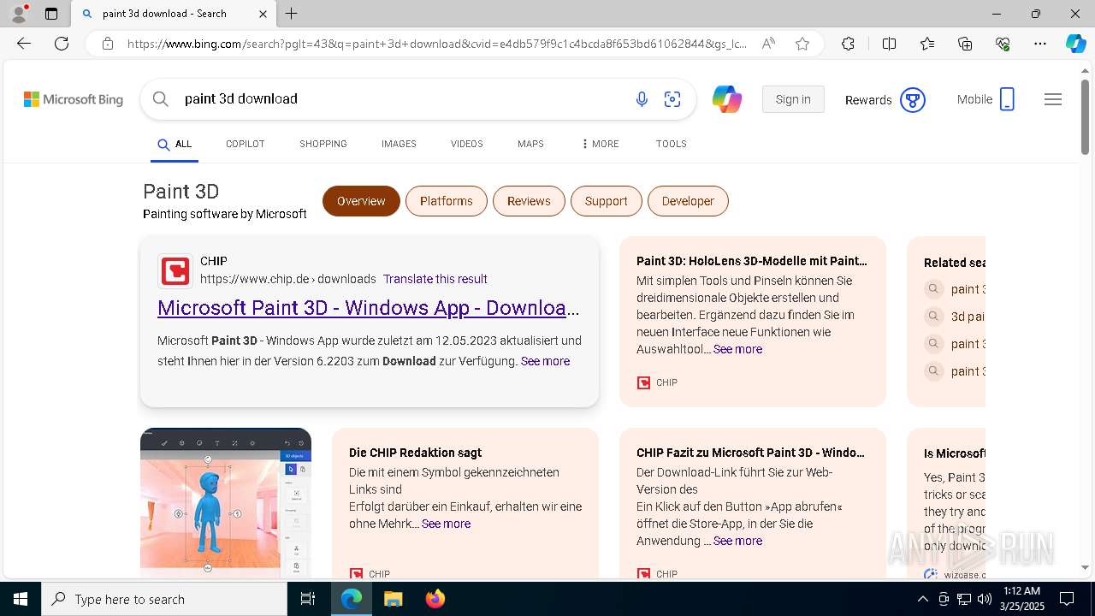The width and height of the screenshot is (1095, 616).
Task: Switch to the ALL results tab
Action: coord(175,145)
